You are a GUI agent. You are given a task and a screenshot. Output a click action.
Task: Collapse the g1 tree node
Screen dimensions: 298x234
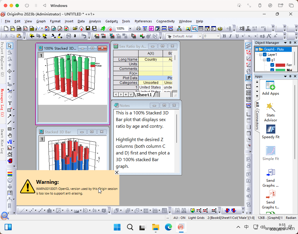[264, 60]
